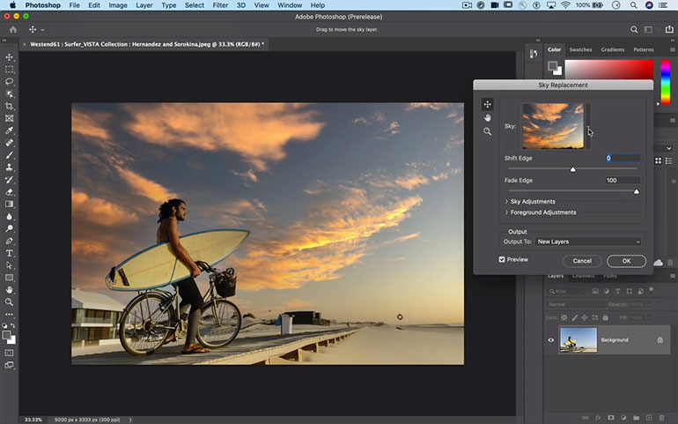The width and height of the screenshot is (678, 424).
Task: Open the Output To dropdown
Action: (x=588, y=242)
